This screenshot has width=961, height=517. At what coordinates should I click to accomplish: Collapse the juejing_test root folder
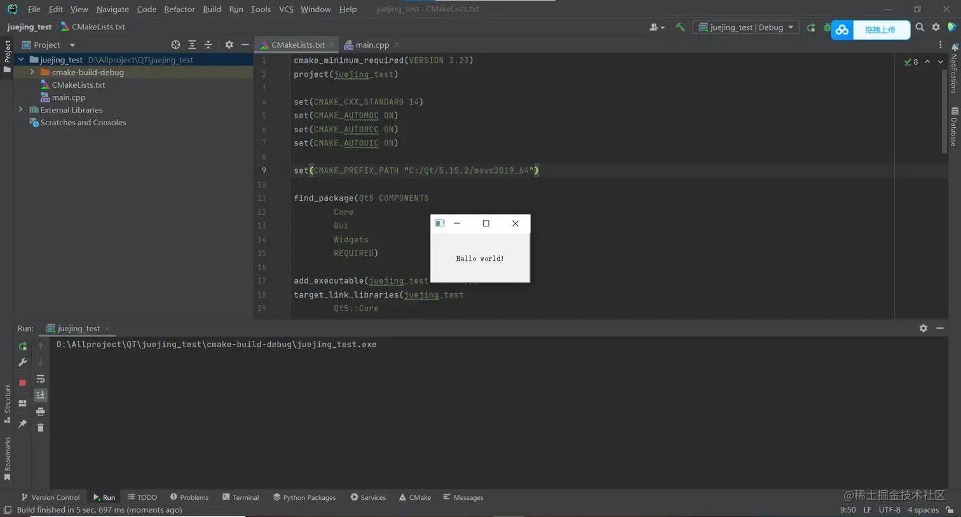tap(21, 60)
